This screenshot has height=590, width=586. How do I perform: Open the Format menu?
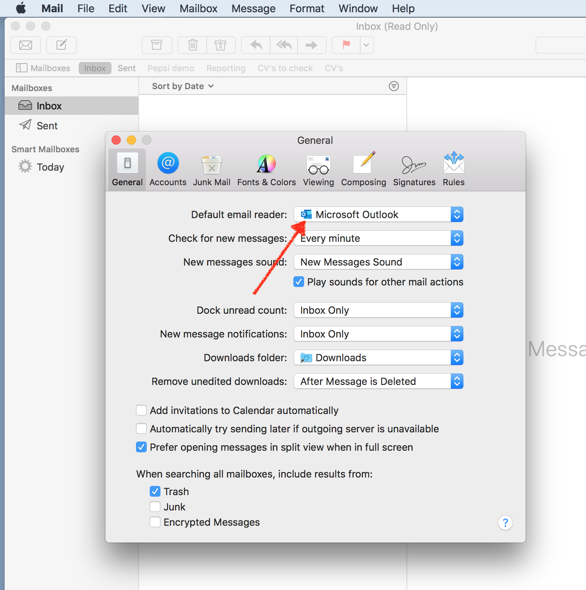(x=307, y=8)
